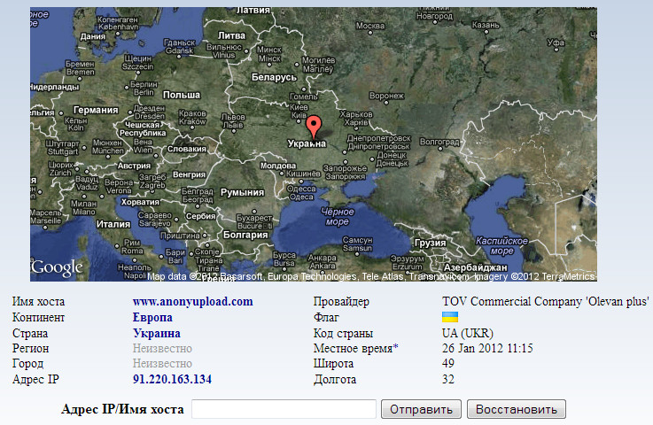Image resolution: width=653 pixels, height=425 pixels.
Task: Click the Каспийское море label on the map
Action: [x=501, y=245]
